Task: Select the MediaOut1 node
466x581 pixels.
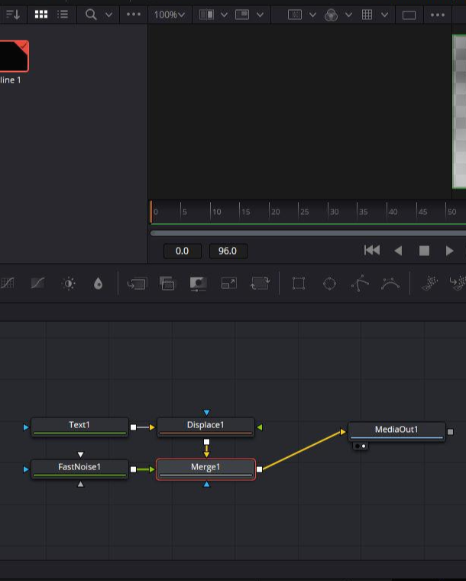Action: coord(396,431)
